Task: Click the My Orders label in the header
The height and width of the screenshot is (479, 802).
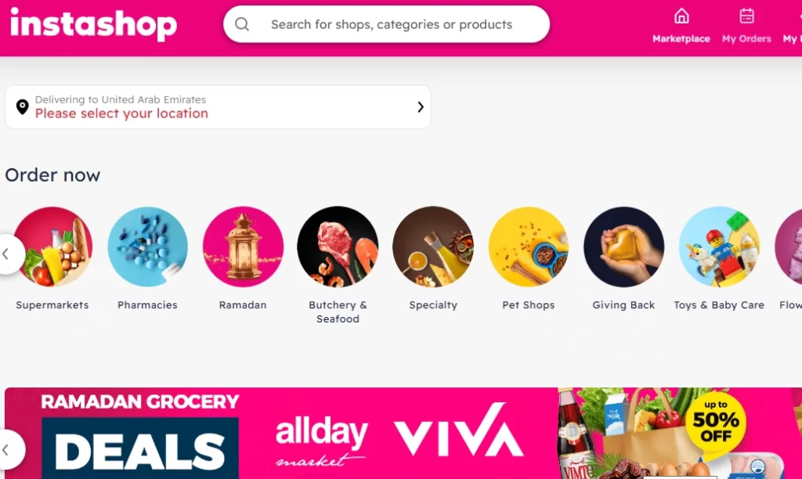Action: [746, 39]
